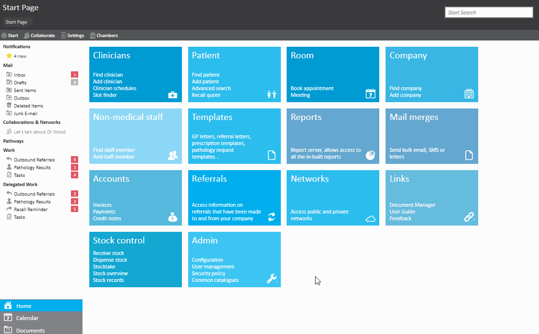The height and width of the screenshot is (334, 539).
Task: Click the Company tile building icon
Action: [469, 94]
